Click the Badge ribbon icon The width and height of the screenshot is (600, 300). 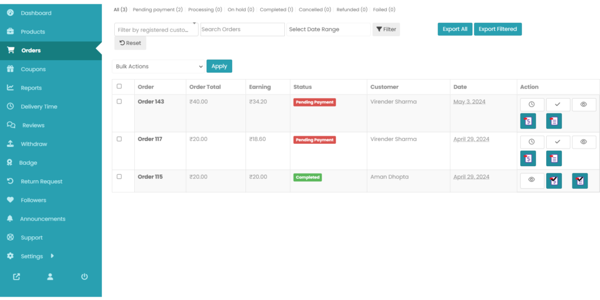click(x=9, y=162)
